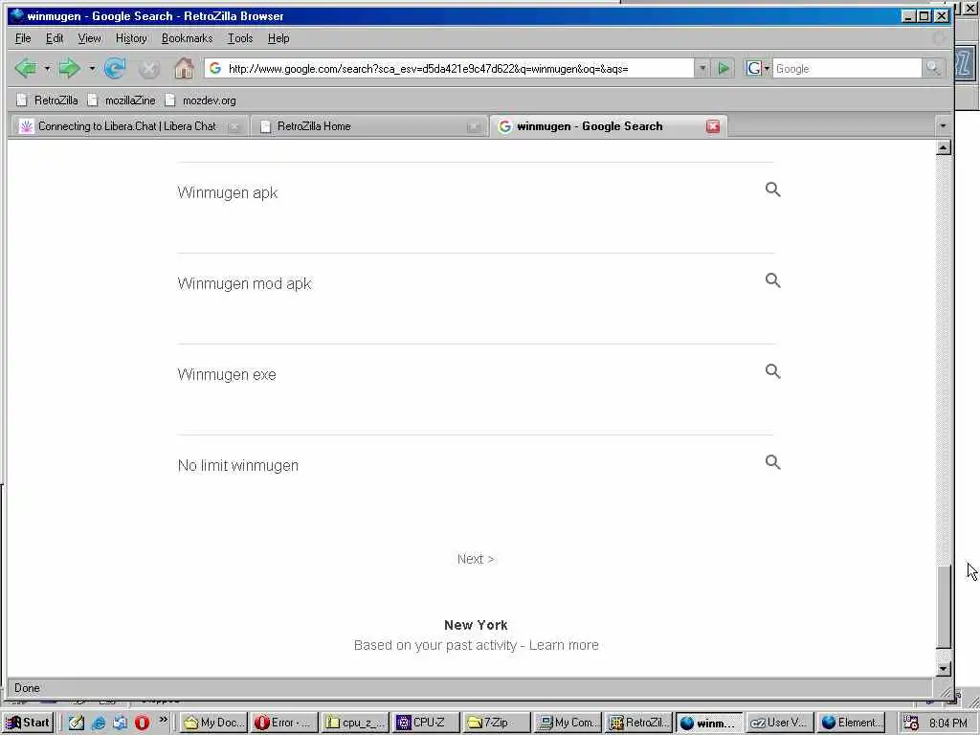Screen dimensions: 980x735
Task: Switch to the RetroZil... taskbar window
Action: (x=638, y=723)
